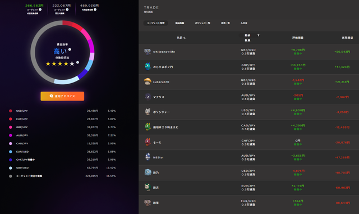Image resolution: width=359 pixels, height=214 pixels.
Task: Click the 数量 header label
Action: tap(247, 40)
